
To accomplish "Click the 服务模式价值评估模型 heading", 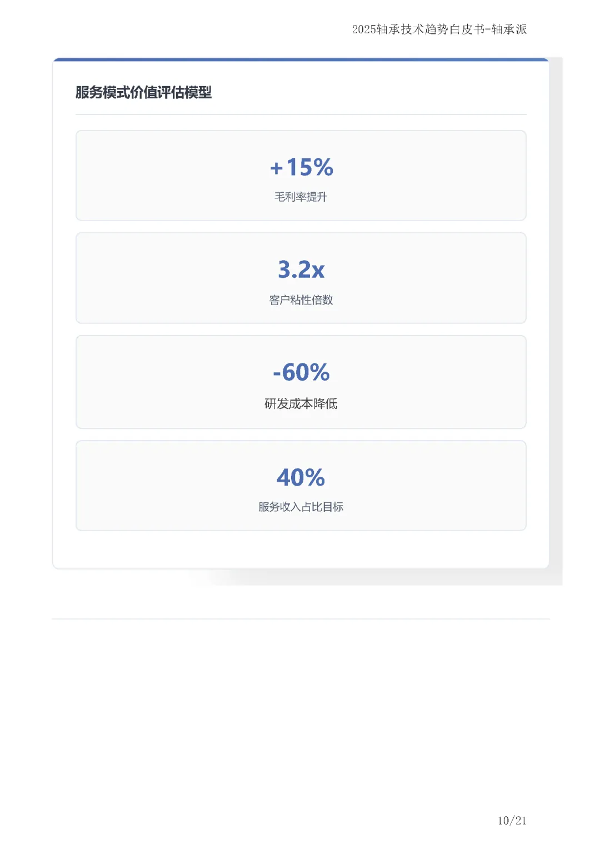I will tap(143, 92).
